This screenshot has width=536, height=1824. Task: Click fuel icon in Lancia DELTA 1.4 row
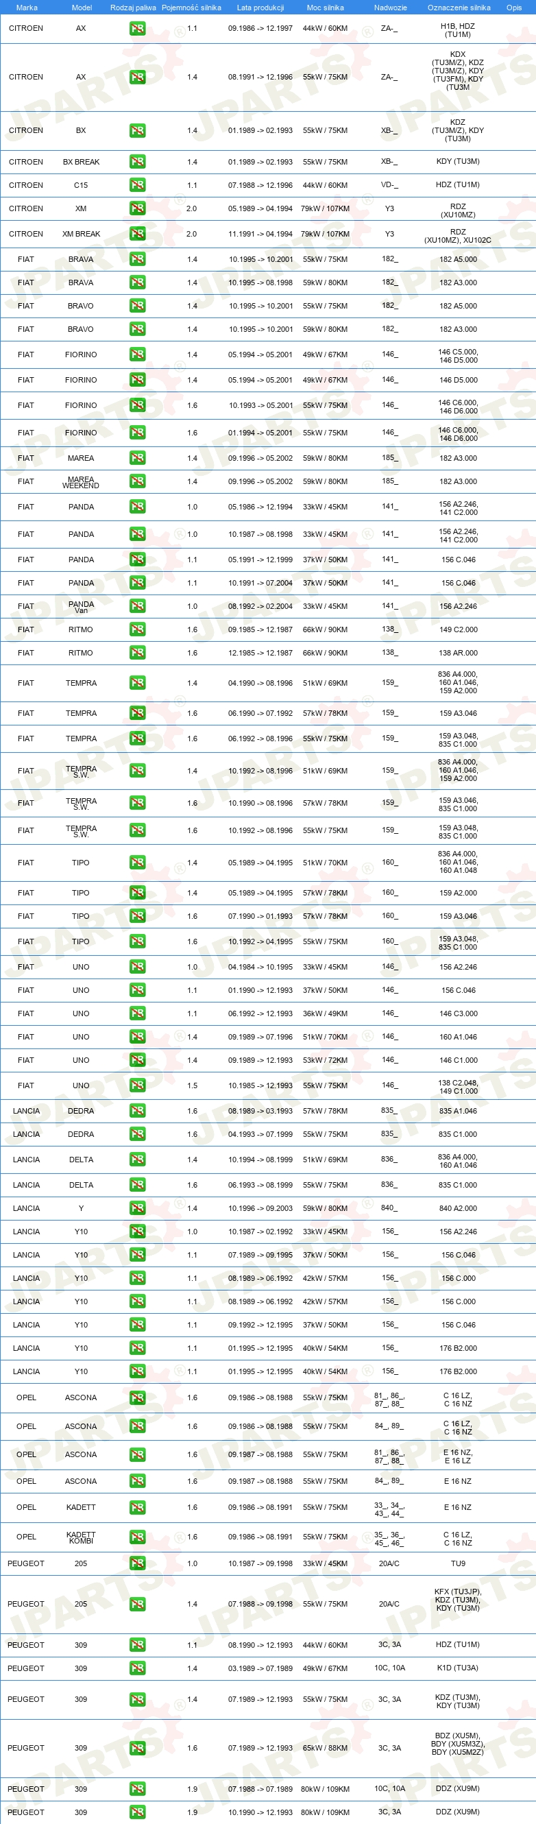pos(137,1160)
